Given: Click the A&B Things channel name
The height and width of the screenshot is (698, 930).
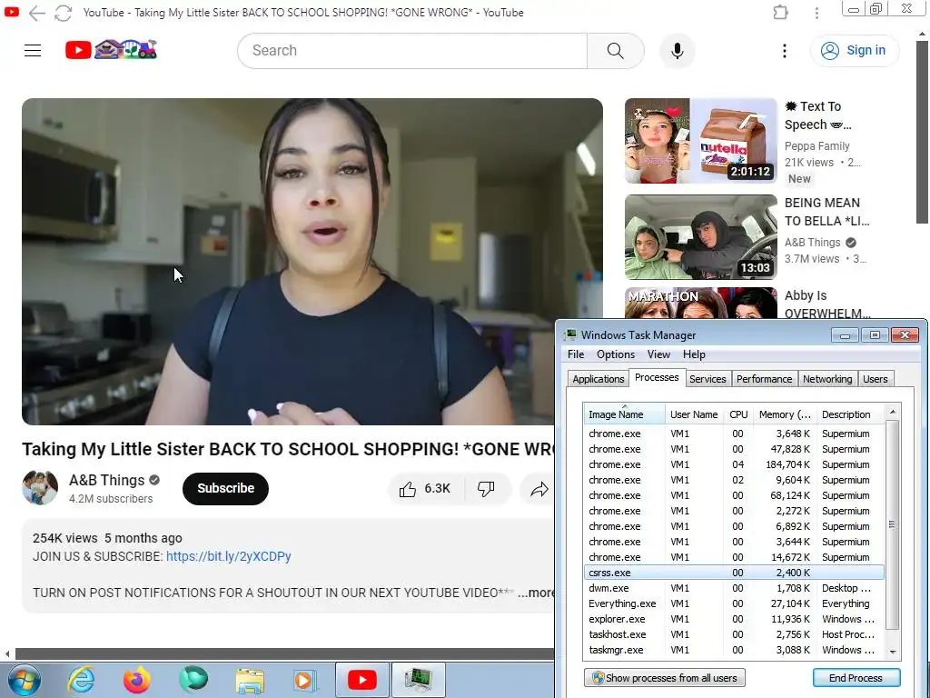Looking at the screenshot, I should coord(107,480).
